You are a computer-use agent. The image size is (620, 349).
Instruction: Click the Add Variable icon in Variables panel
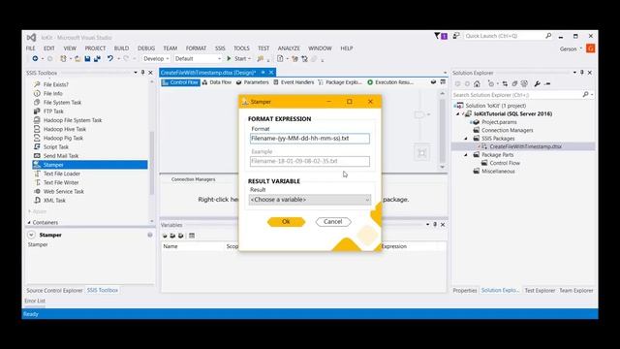[165, 236]
